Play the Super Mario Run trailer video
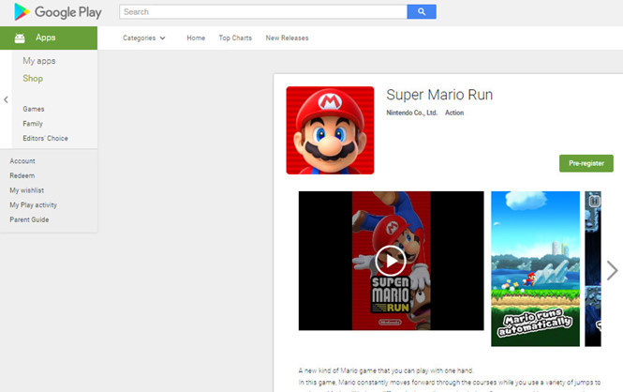This screenshot has height=392, width=623. [x=391, y=261]
